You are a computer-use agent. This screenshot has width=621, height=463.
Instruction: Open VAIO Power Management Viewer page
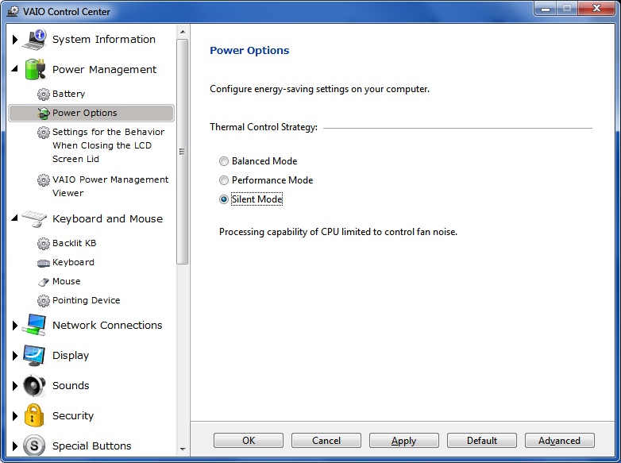tap(110, 186)
